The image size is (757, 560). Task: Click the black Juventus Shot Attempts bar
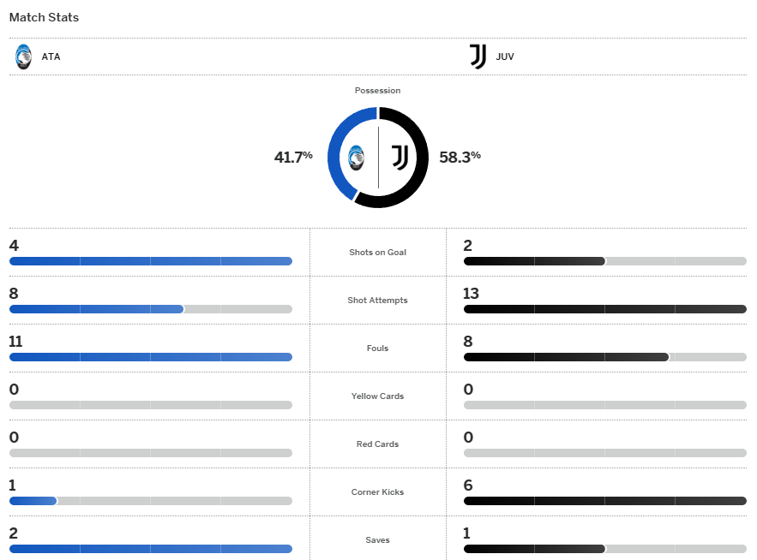pos(604,309)
